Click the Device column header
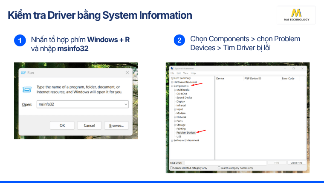The height and width of the screenshot is (183, 324). pos(229,78)
